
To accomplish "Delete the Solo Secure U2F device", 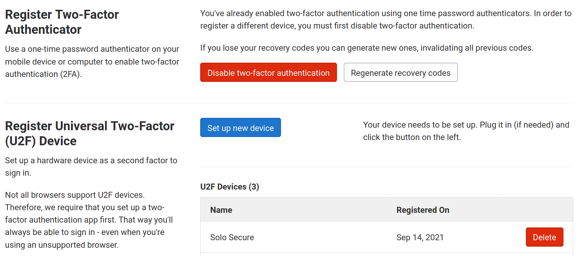I will pyautogui.click(x=544, y=237).
